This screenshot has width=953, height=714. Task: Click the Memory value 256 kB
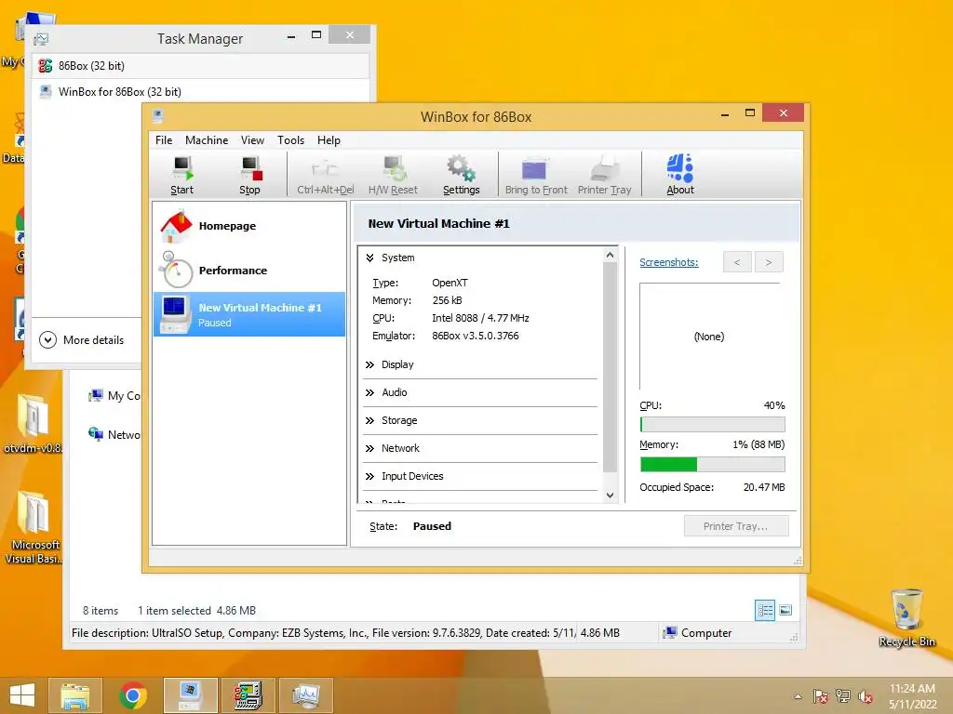click(447, 300)
